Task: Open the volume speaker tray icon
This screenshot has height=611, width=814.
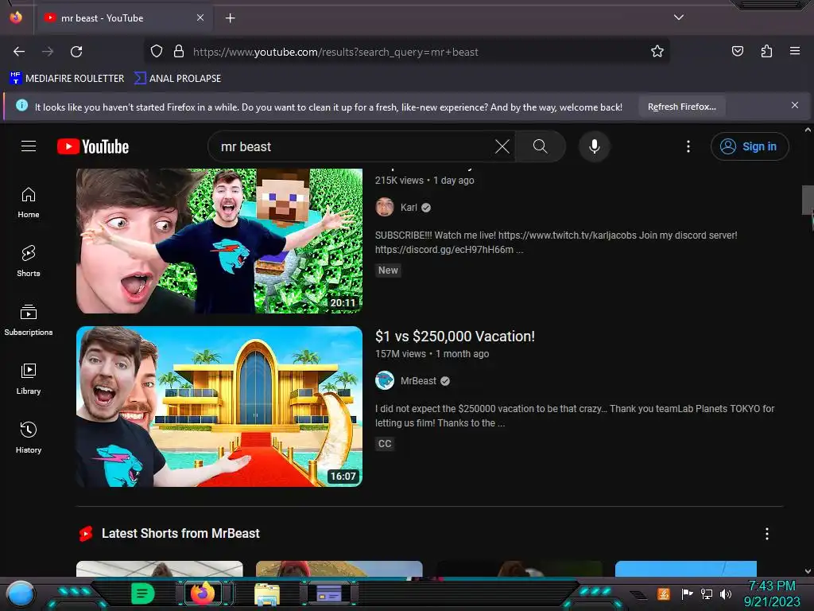Action: [x=725, y=593]
